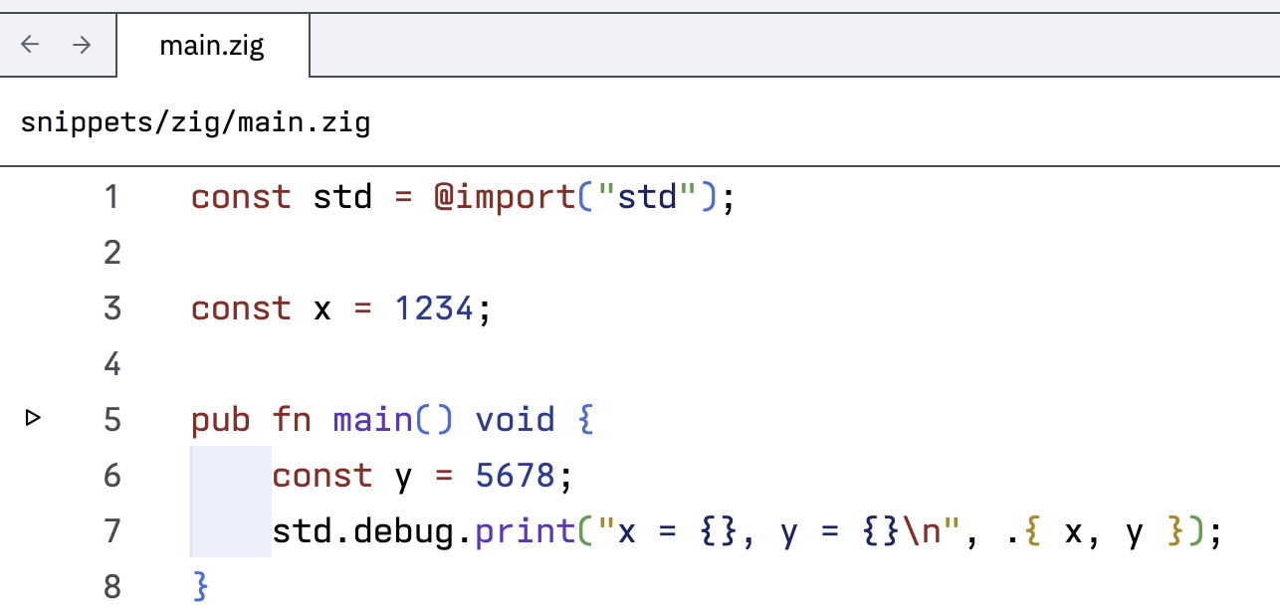Screen dimensions: 1280x612
Task: Click the snippets/zig/main.zig breadcrumb path
Action: point(195,122)
